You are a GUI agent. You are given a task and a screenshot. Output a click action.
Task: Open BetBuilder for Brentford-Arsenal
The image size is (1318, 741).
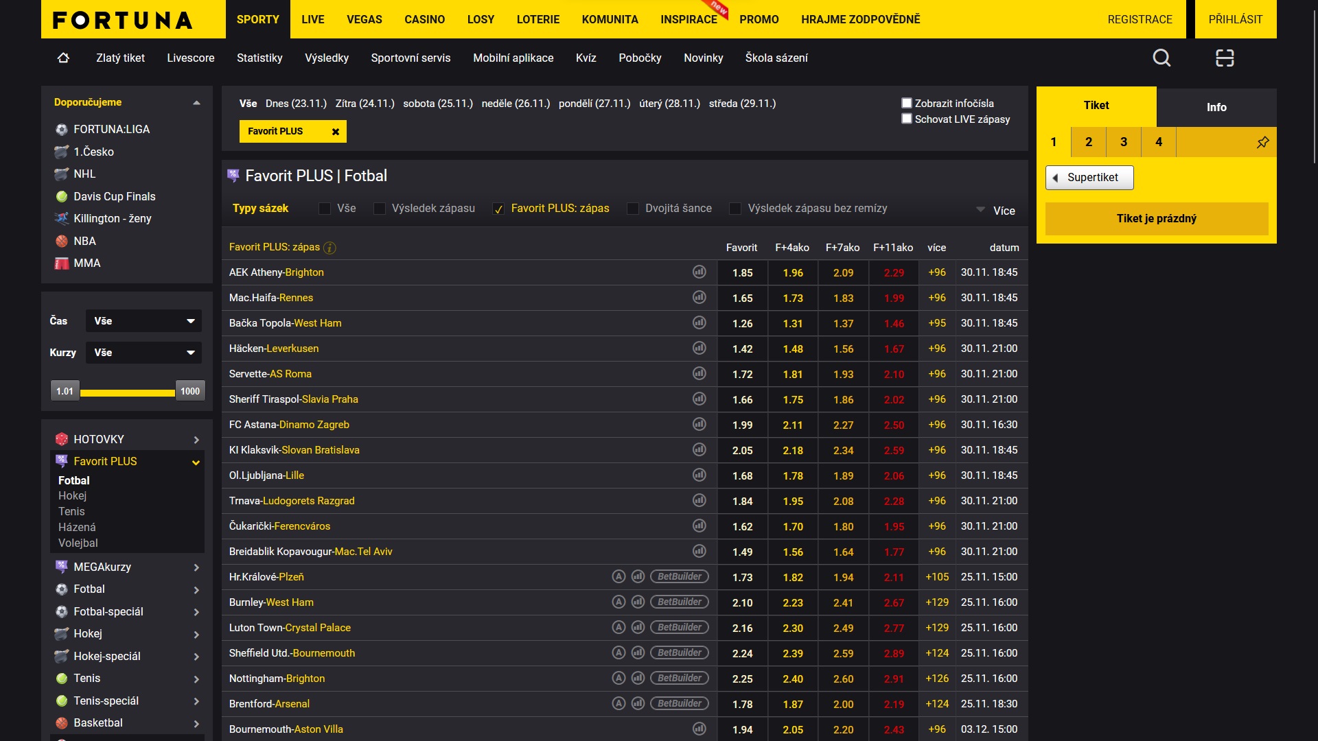coord(680,704)
